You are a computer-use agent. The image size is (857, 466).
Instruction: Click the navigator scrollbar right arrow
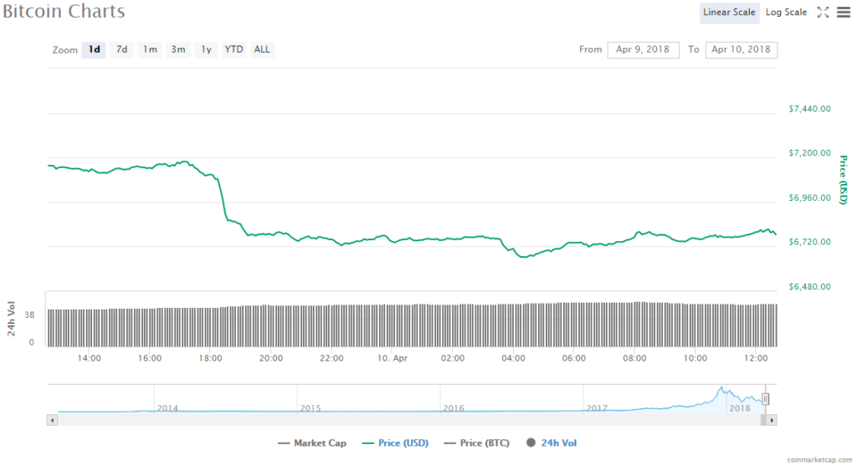(772, 419)
